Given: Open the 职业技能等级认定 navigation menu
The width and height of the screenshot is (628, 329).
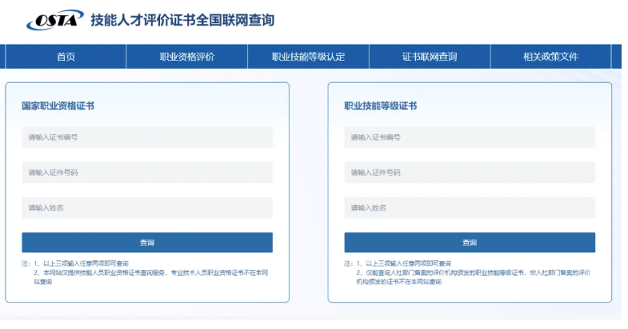Looking at the screenshot, I should pyautogui.click(x=308, y=57).
